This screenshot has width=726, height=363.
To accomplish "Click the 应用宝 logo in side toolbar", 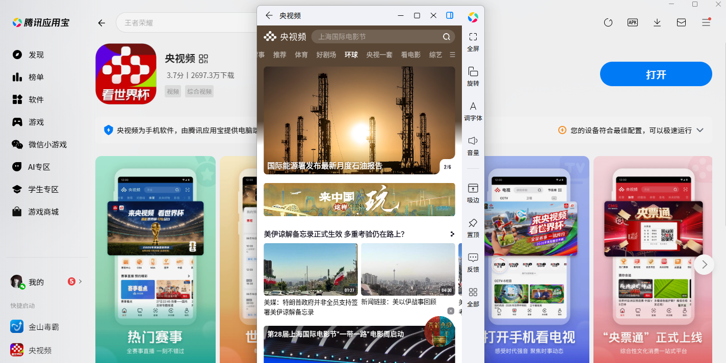I will click(x=473, y=17).
